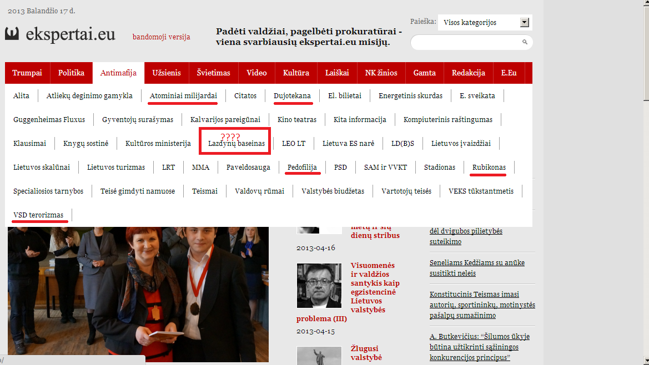The height and width of the screenshot is (365, 649).
Task: Open the E.Eu menu tab
Action: click(509, 73)
